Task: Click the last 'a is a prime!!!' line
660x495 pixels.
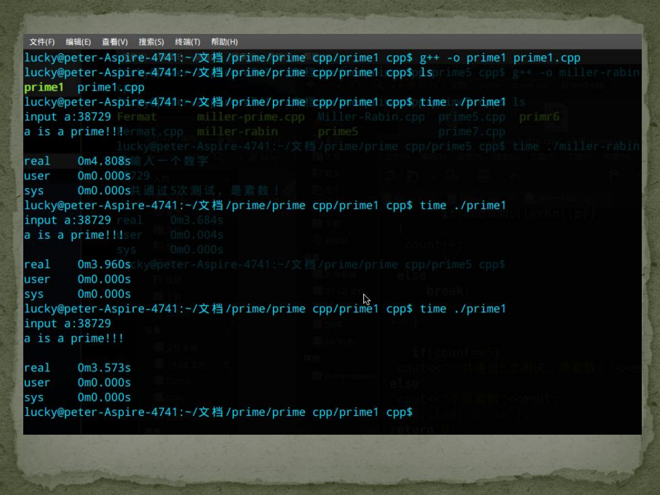Action: pyautogui.click(x=74, y=339)
